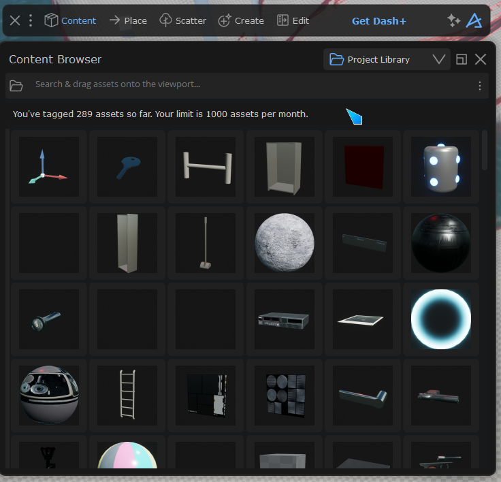Select the flashlight asset thumbnail
Viewport: 501px width, 482px height.
click(49, 319)
